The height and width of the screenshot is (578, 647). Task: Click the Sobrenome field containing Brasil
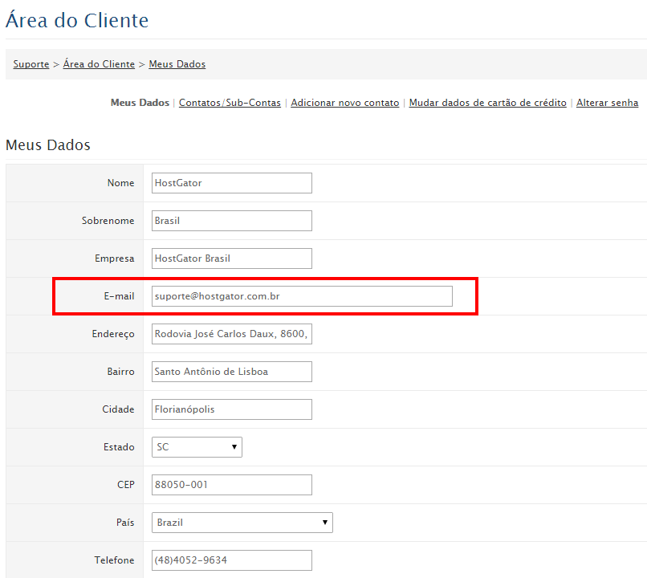tap(231, 220)
